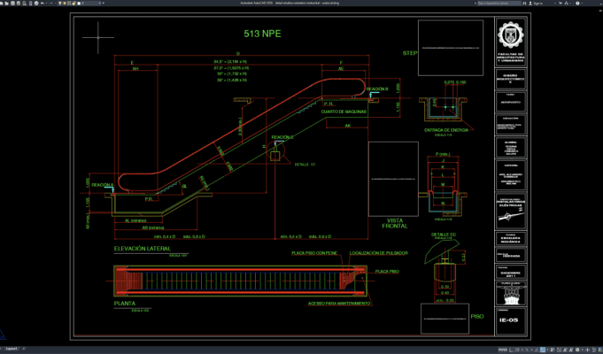This screenshot has width=603, height=354.
Task: Click the binoculars search icon
Action: pyautogui.click(x=524, y=3)
